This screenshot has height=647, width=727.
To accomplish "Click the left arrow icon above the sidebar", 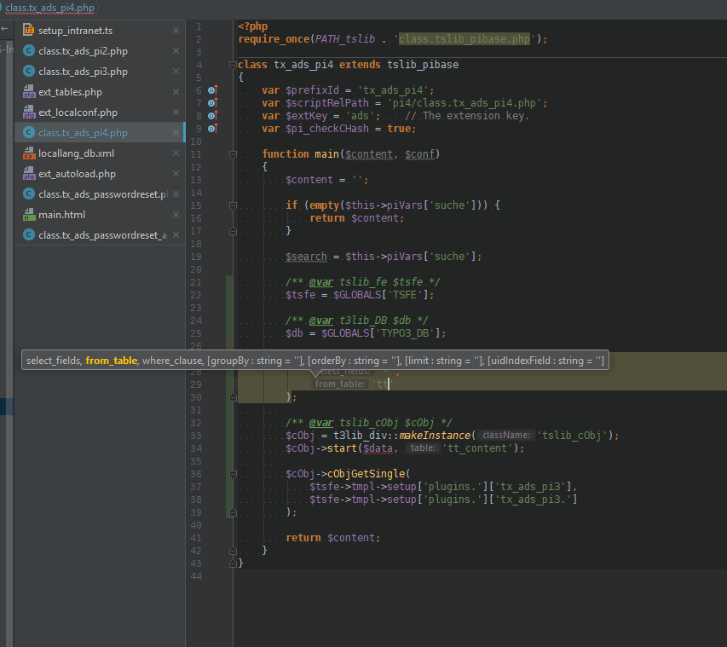I will click(x=5, y=30).
